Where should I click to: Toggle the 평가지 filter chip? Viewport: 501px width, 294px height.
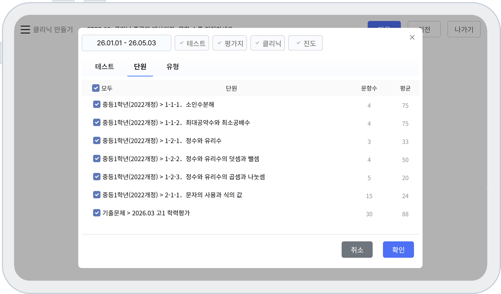230,43
